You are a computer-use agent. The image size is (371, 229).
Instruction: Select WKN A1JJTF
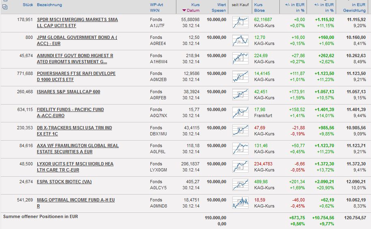pos(157,26)
